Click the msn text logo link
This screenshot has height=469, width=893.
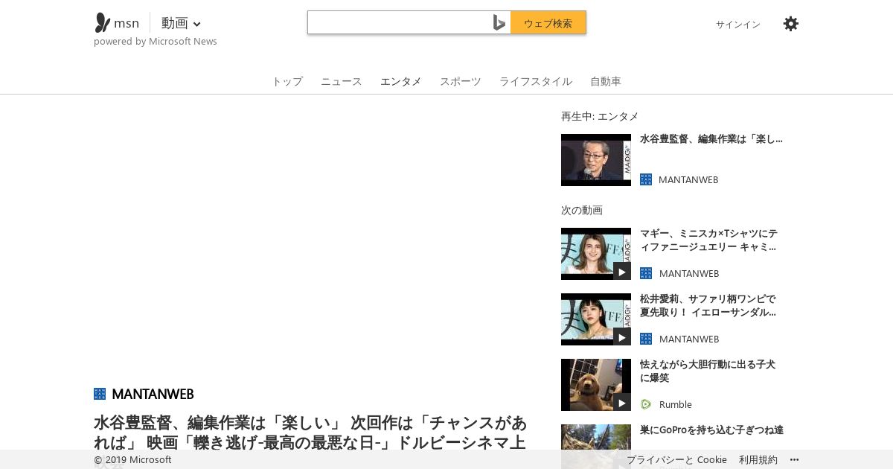coord(127,23)
